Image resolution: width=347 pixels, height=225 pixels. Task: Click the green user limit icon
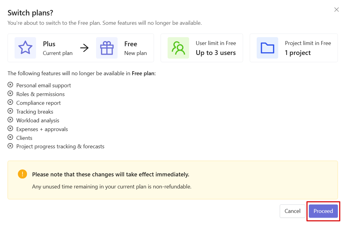click(x=179, y=48)
